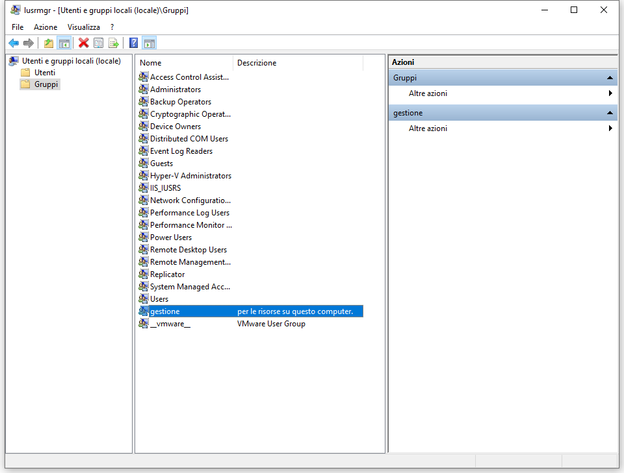Click the Event Log Readers group icon
The width and height of the screenshot is (624, 473).
pos(143,151)
